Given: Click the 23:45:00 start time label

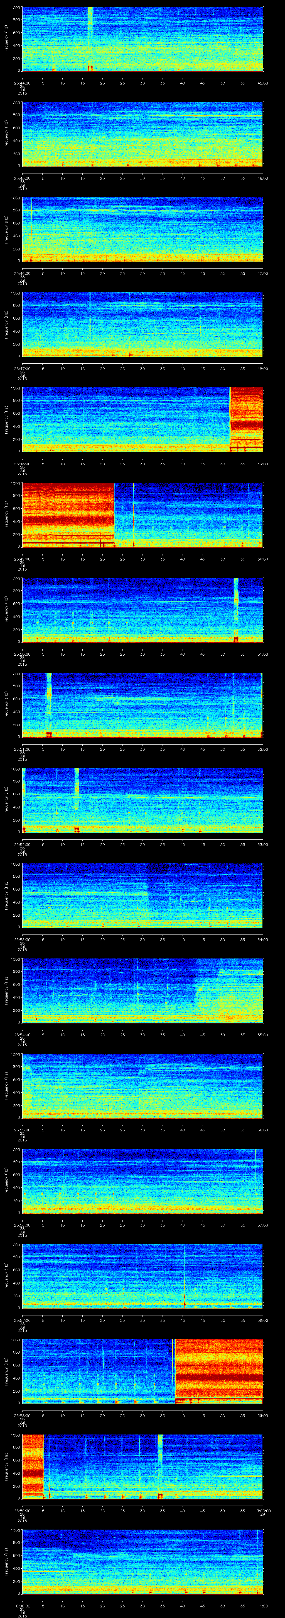Looking at the screenshot, I should tap(22, 178).
